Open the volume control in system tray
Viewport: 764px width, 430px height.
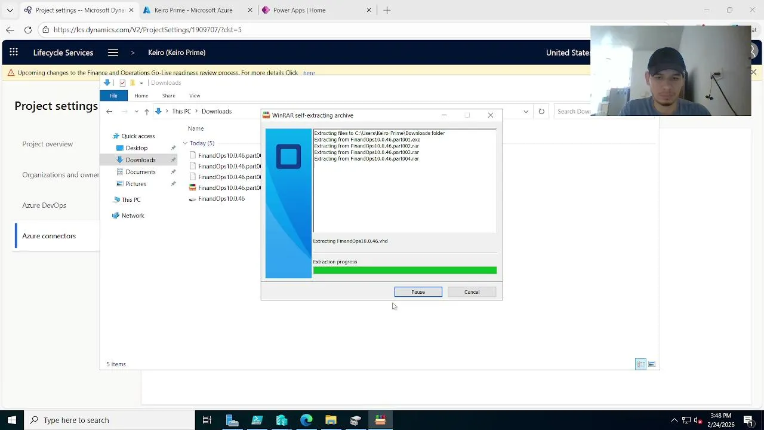[x=698, y=420]
